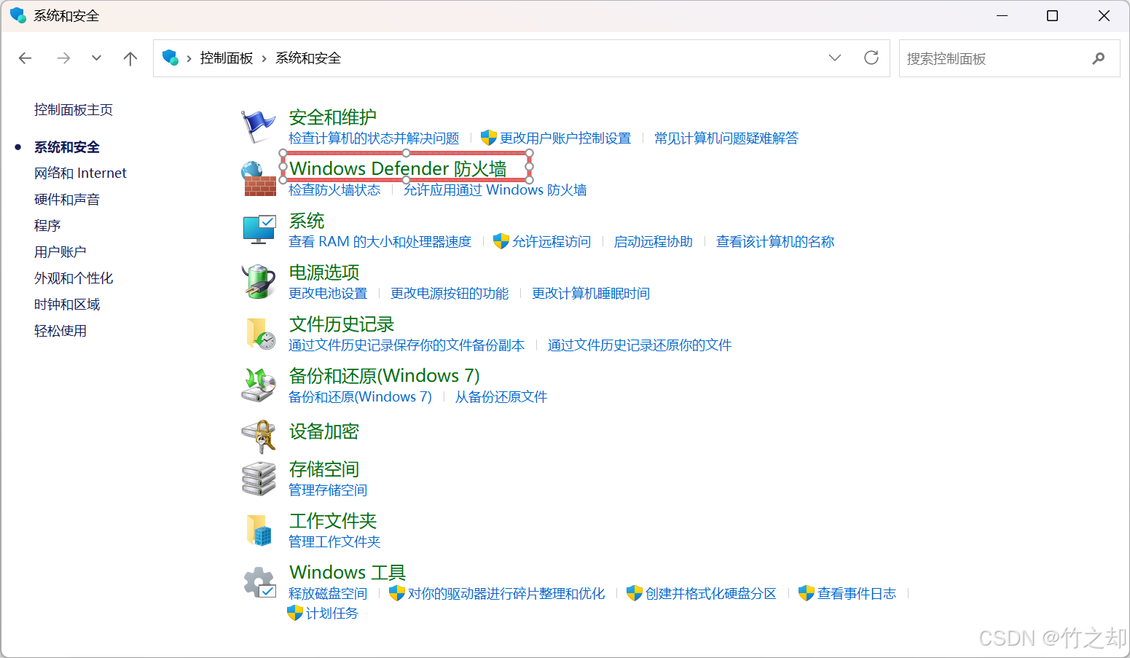
Task: Open 网络和 Internet category in sidebar
Action: tap(80, 173)
